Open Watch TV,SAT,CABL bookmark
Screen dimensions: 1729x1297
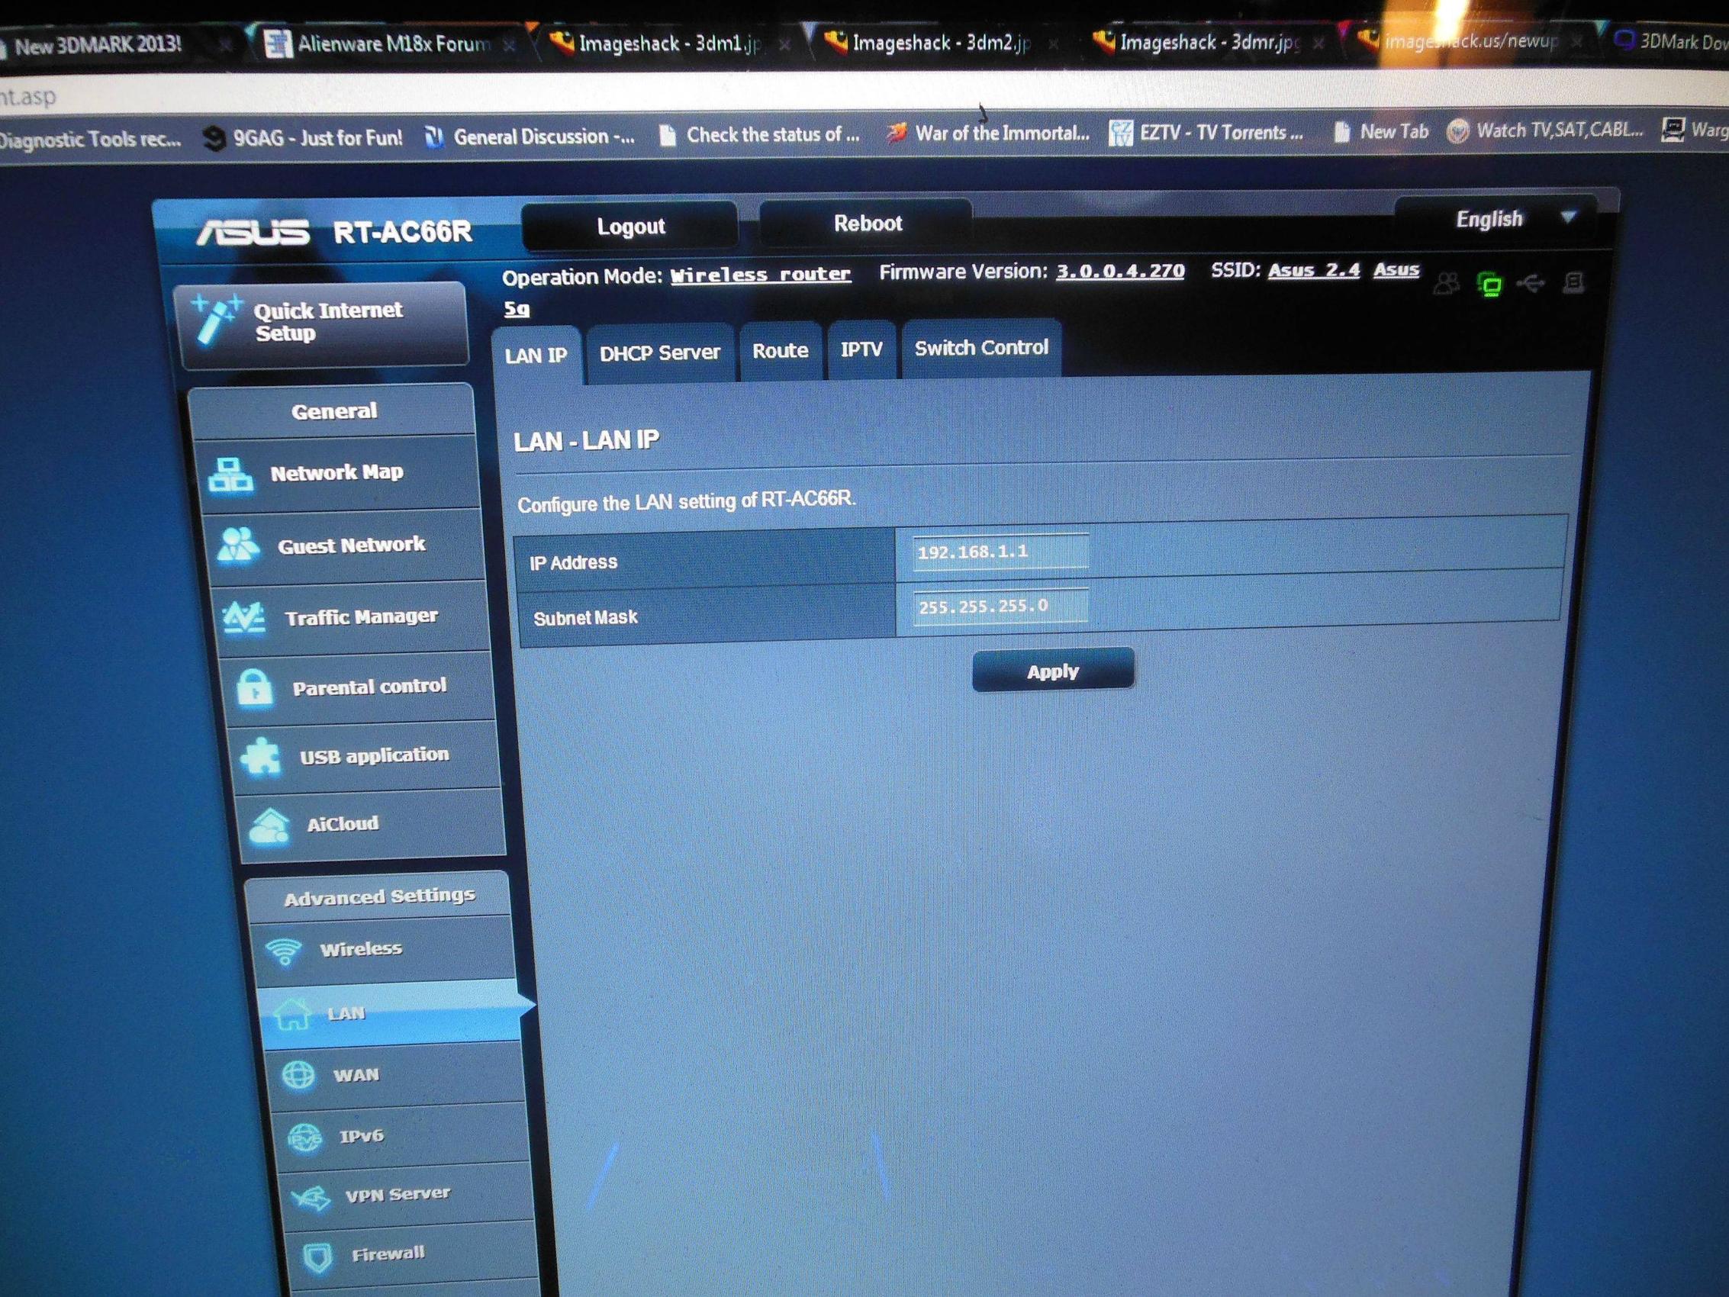(1544, 130)
